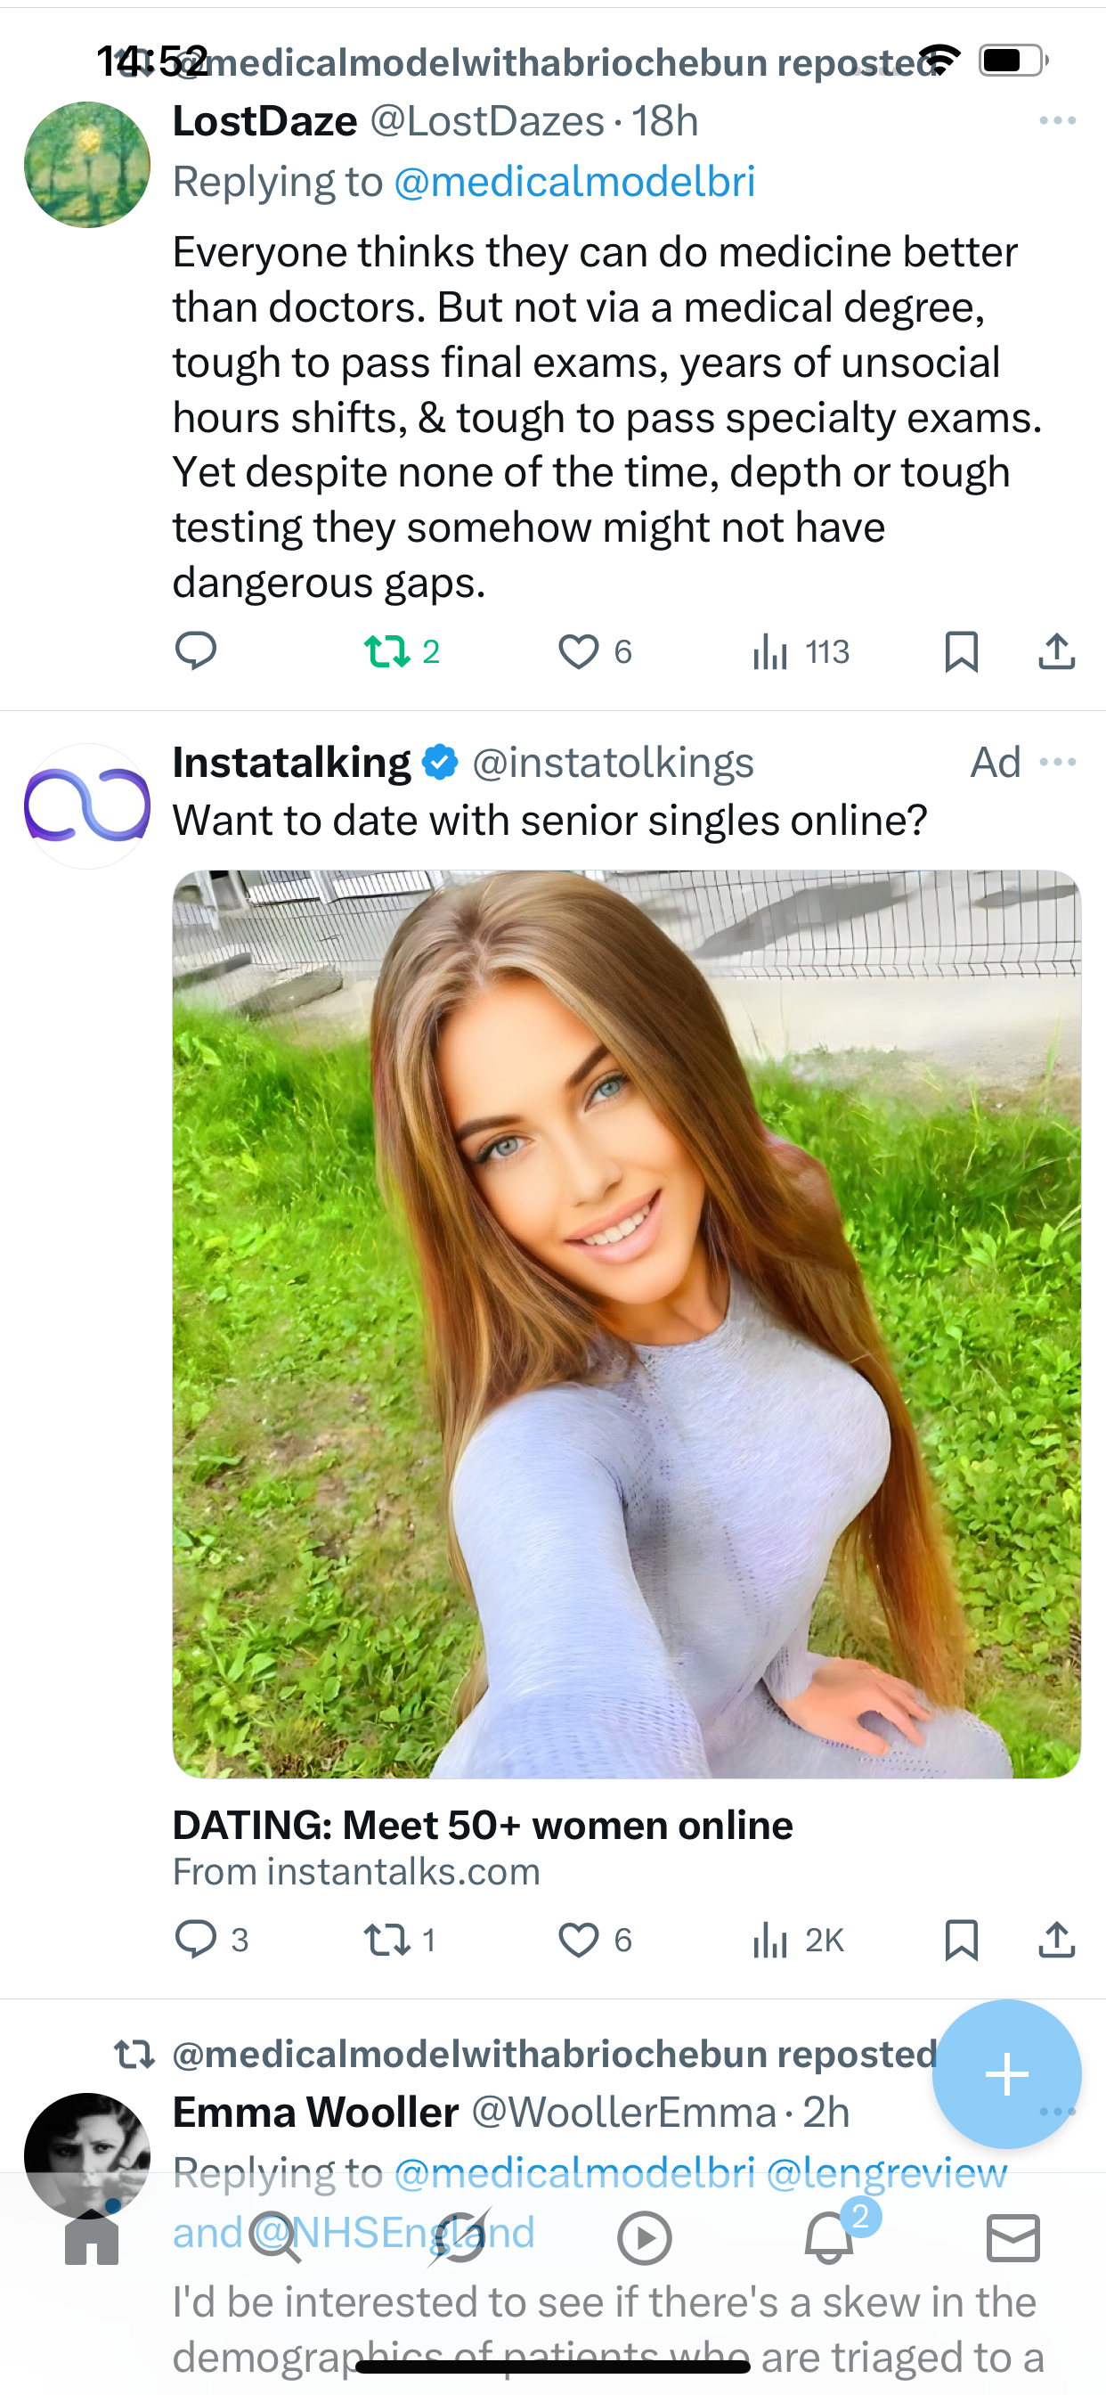This screenshot has height=2395, width=1106.
Task: Like the Instatalking ad
Action: tap(579, 1940)
